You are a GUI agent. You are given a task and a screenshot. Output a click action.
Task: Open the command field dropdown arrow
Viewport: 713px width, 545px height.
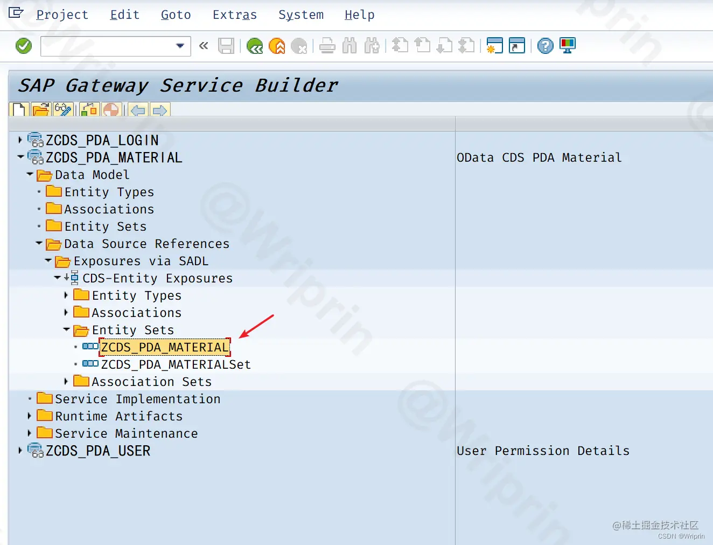click(x=180, y=46)
